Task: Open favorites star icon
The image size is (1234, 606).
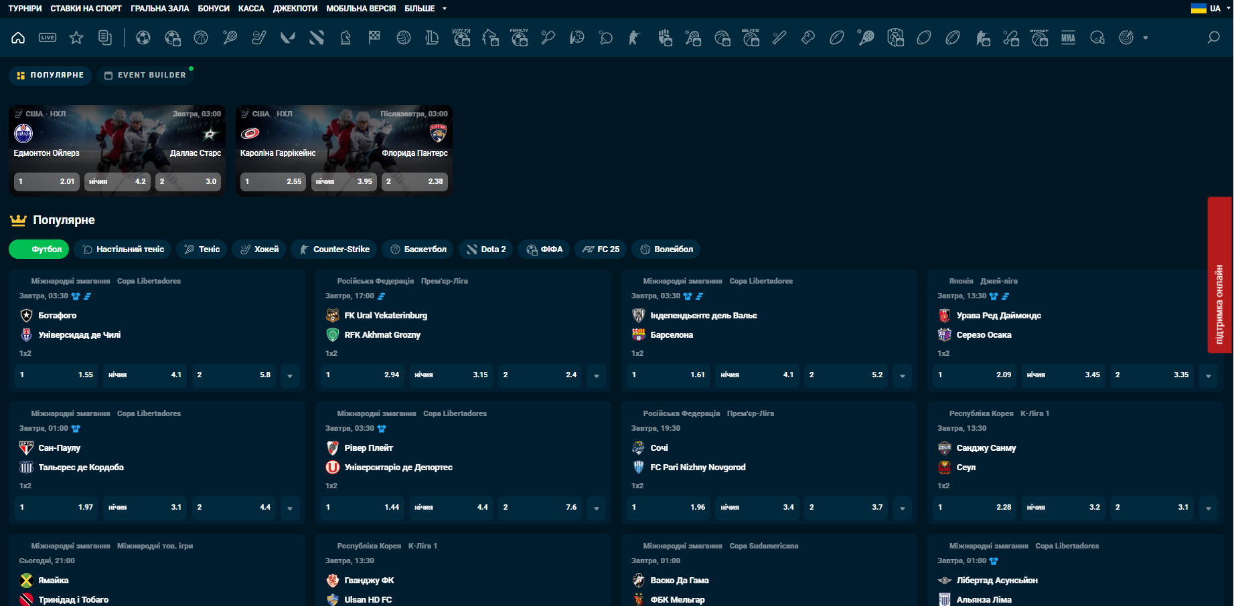Action: [x=76, y=37]
